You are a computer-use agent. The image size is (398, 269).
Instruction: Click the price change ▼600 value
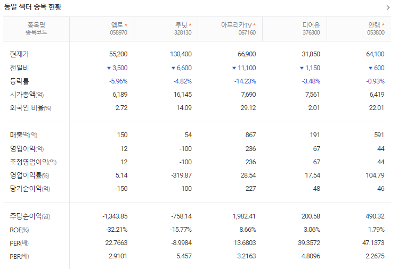click(x=377, y=68)
